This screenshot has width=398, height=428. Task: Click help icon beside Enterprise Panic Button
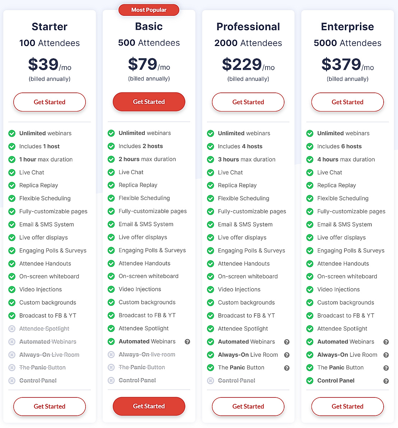386,368
